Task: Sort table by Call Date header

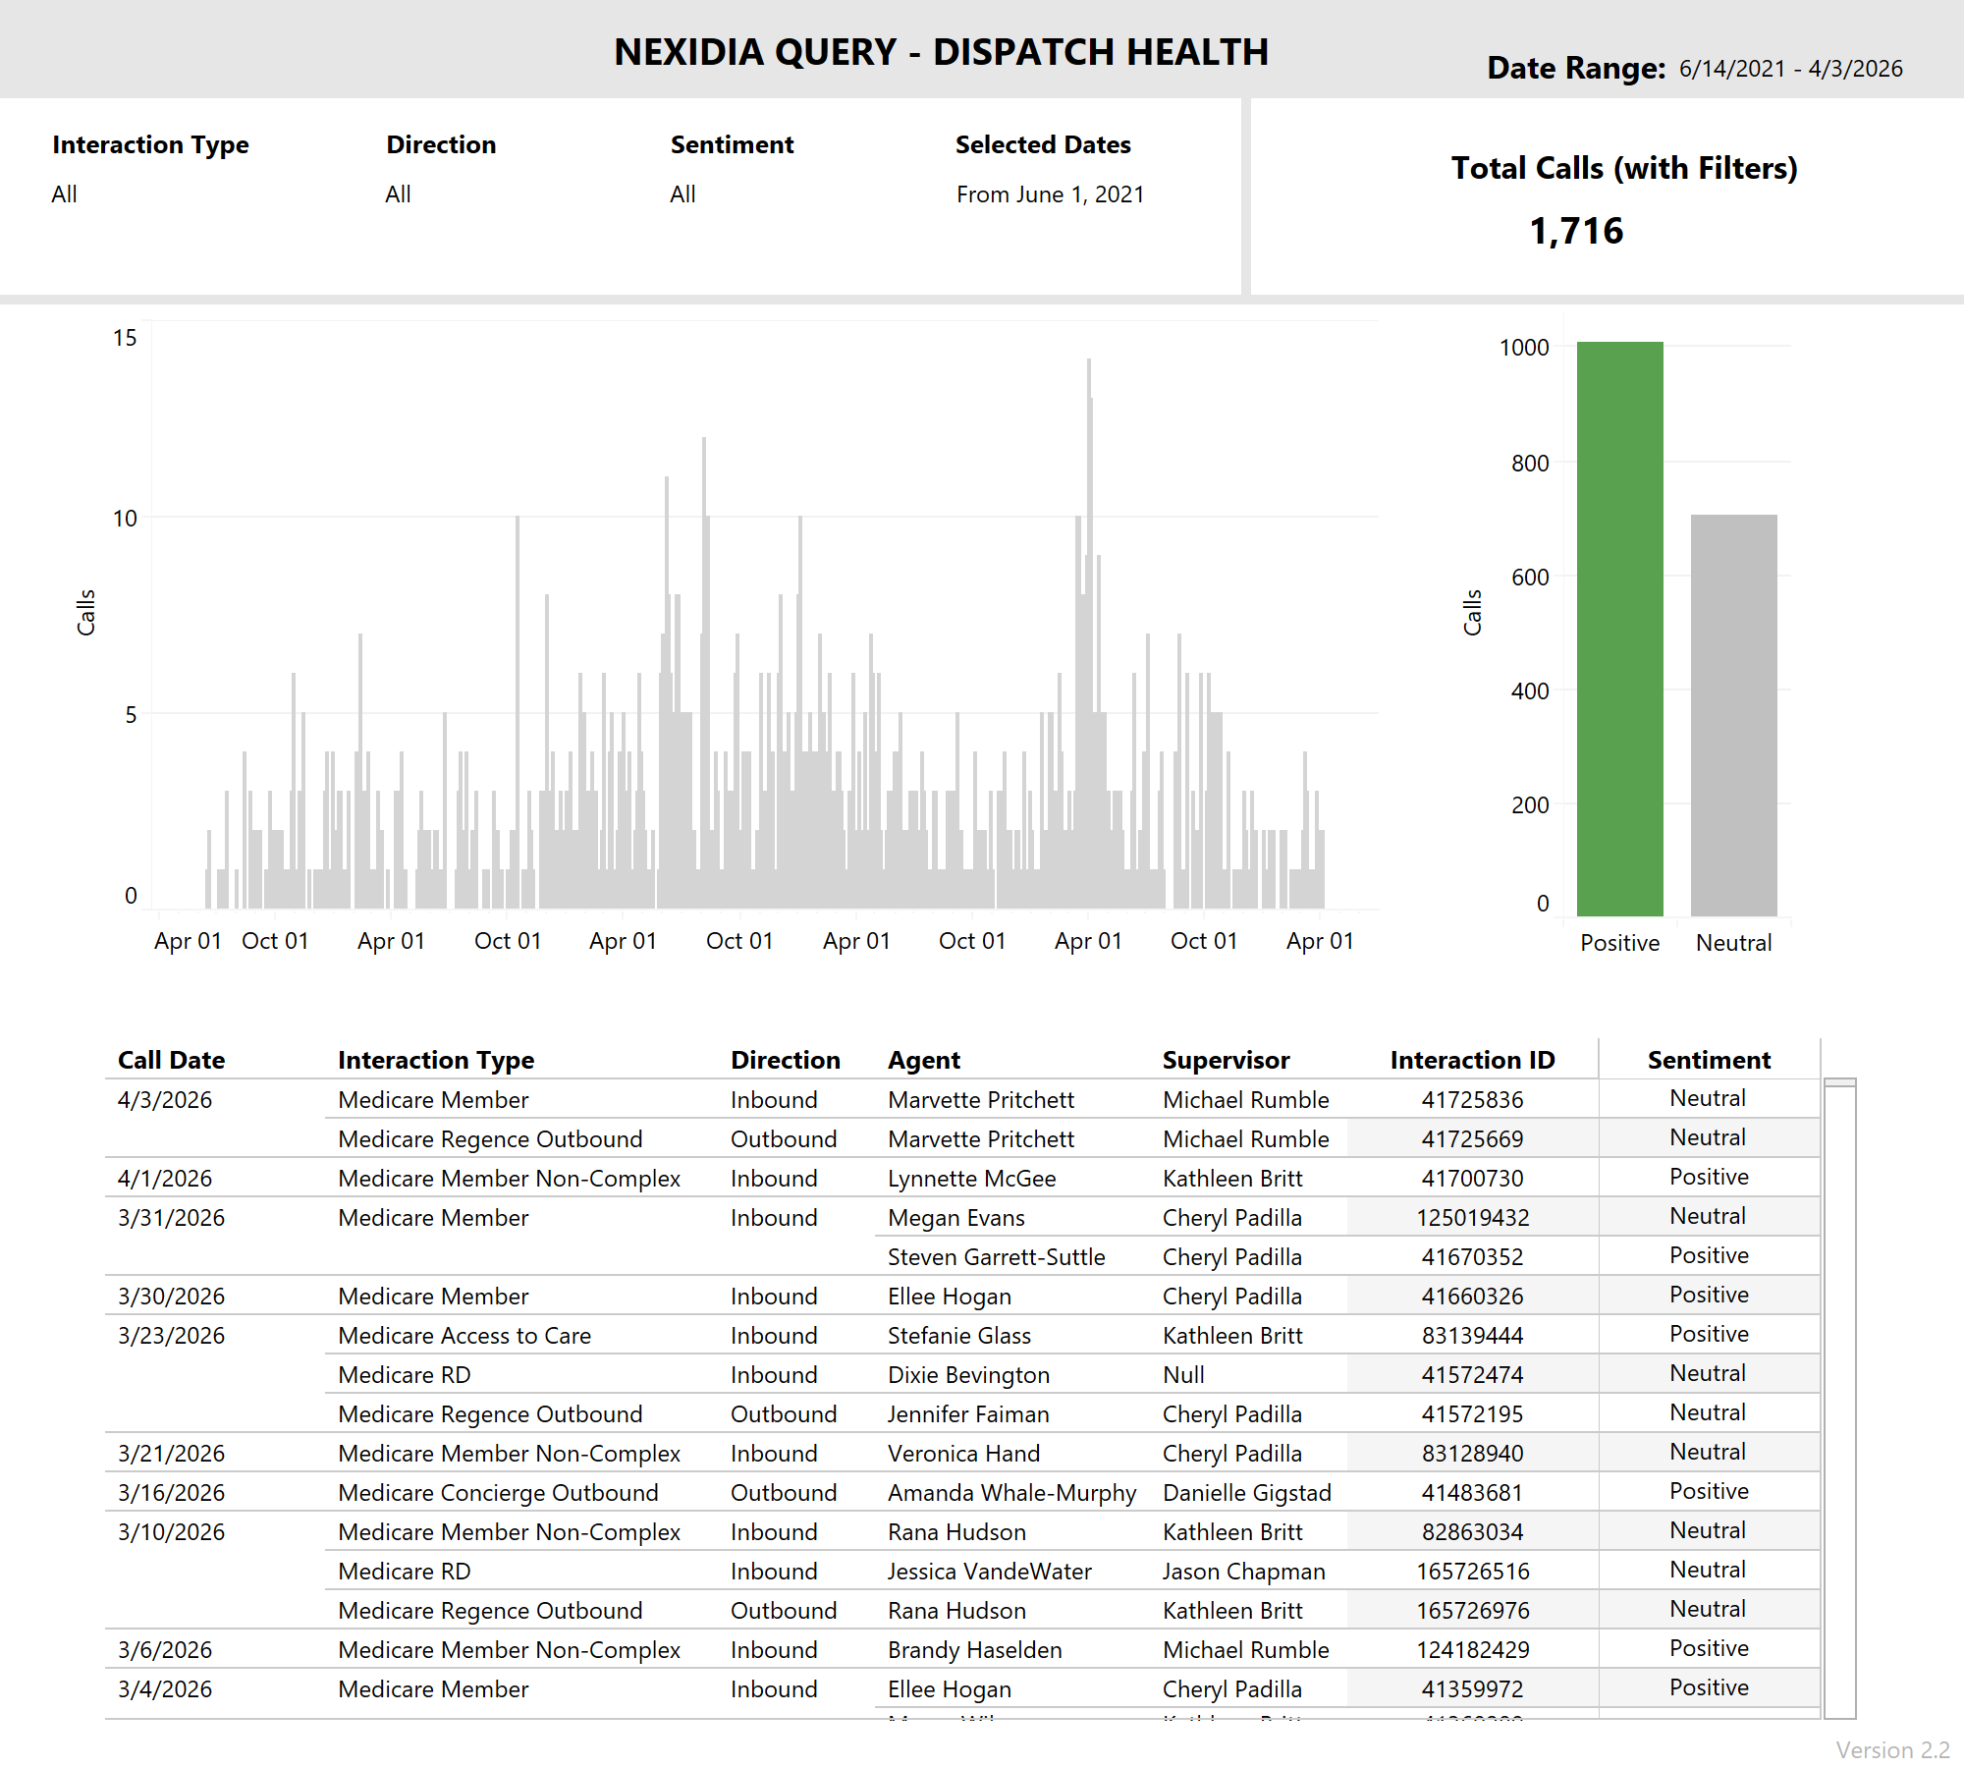Action: [171, 1060]
